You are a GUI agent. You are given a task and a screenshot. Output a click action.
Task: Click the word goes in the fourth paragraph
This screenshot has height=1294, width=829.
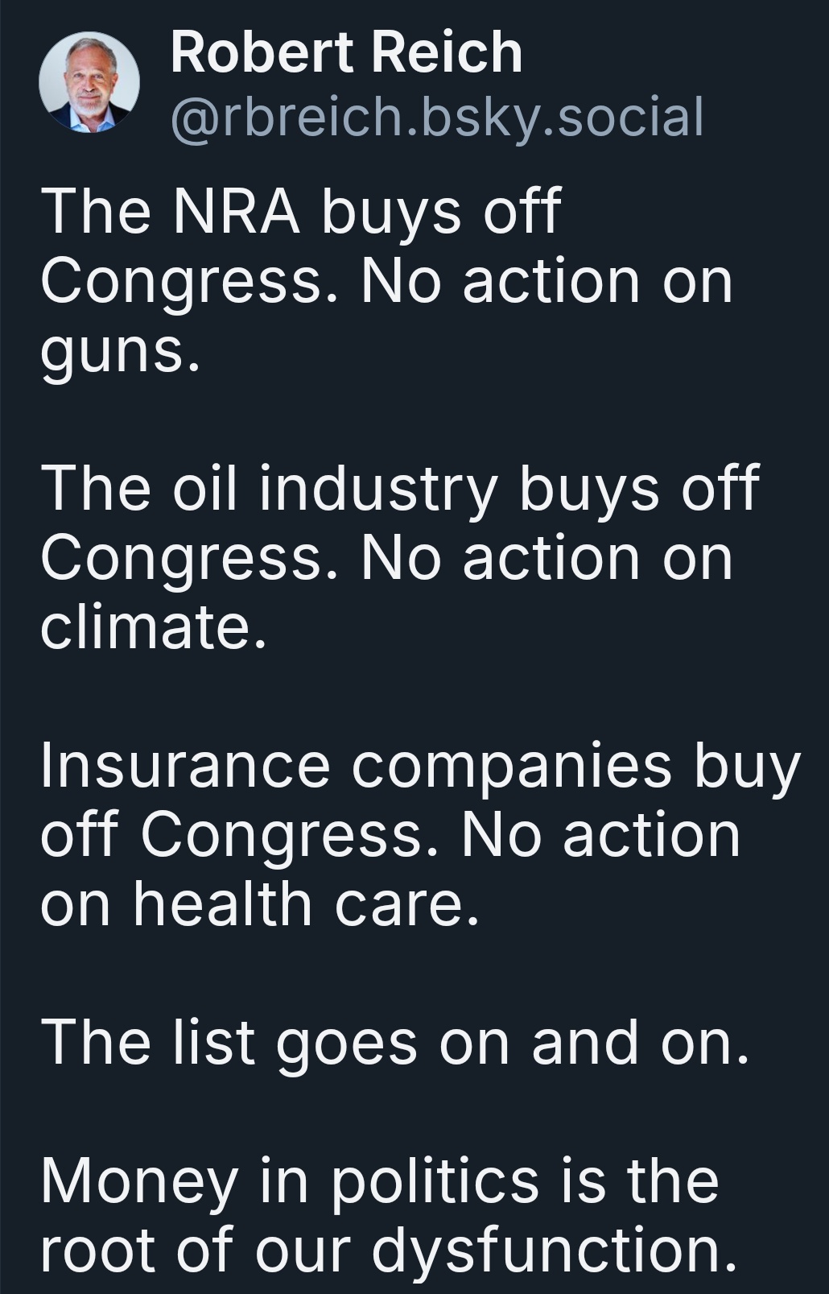pyautogui.click(x=347, y=1045)
